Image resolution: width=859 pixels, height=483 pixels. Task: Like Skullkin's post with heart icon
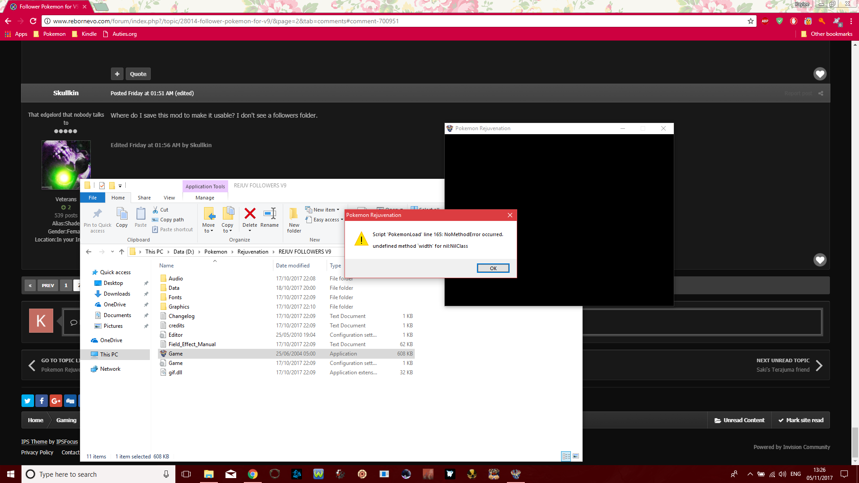point(820,260)
